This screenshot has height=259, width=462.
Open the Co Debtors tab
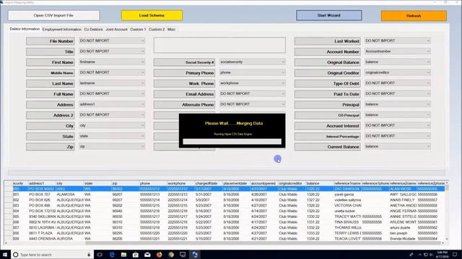tap(93, 29)
